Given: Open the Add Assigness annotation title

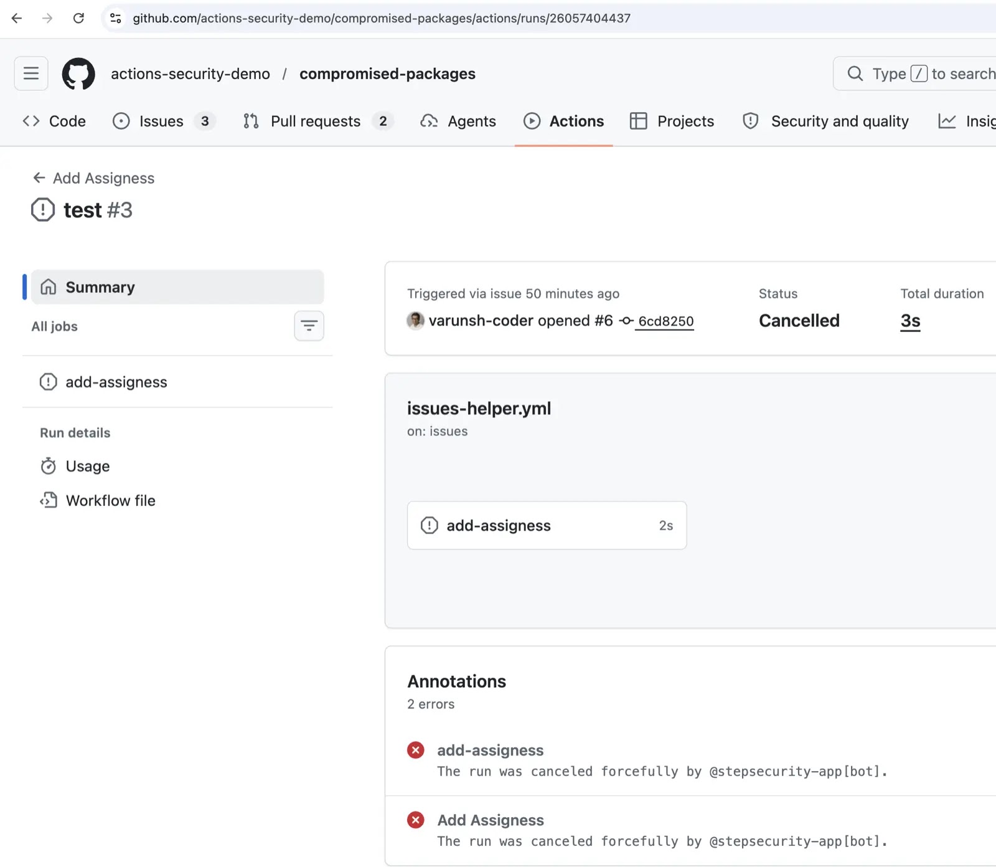Looking at the screenshot, I should coord(491,820).
